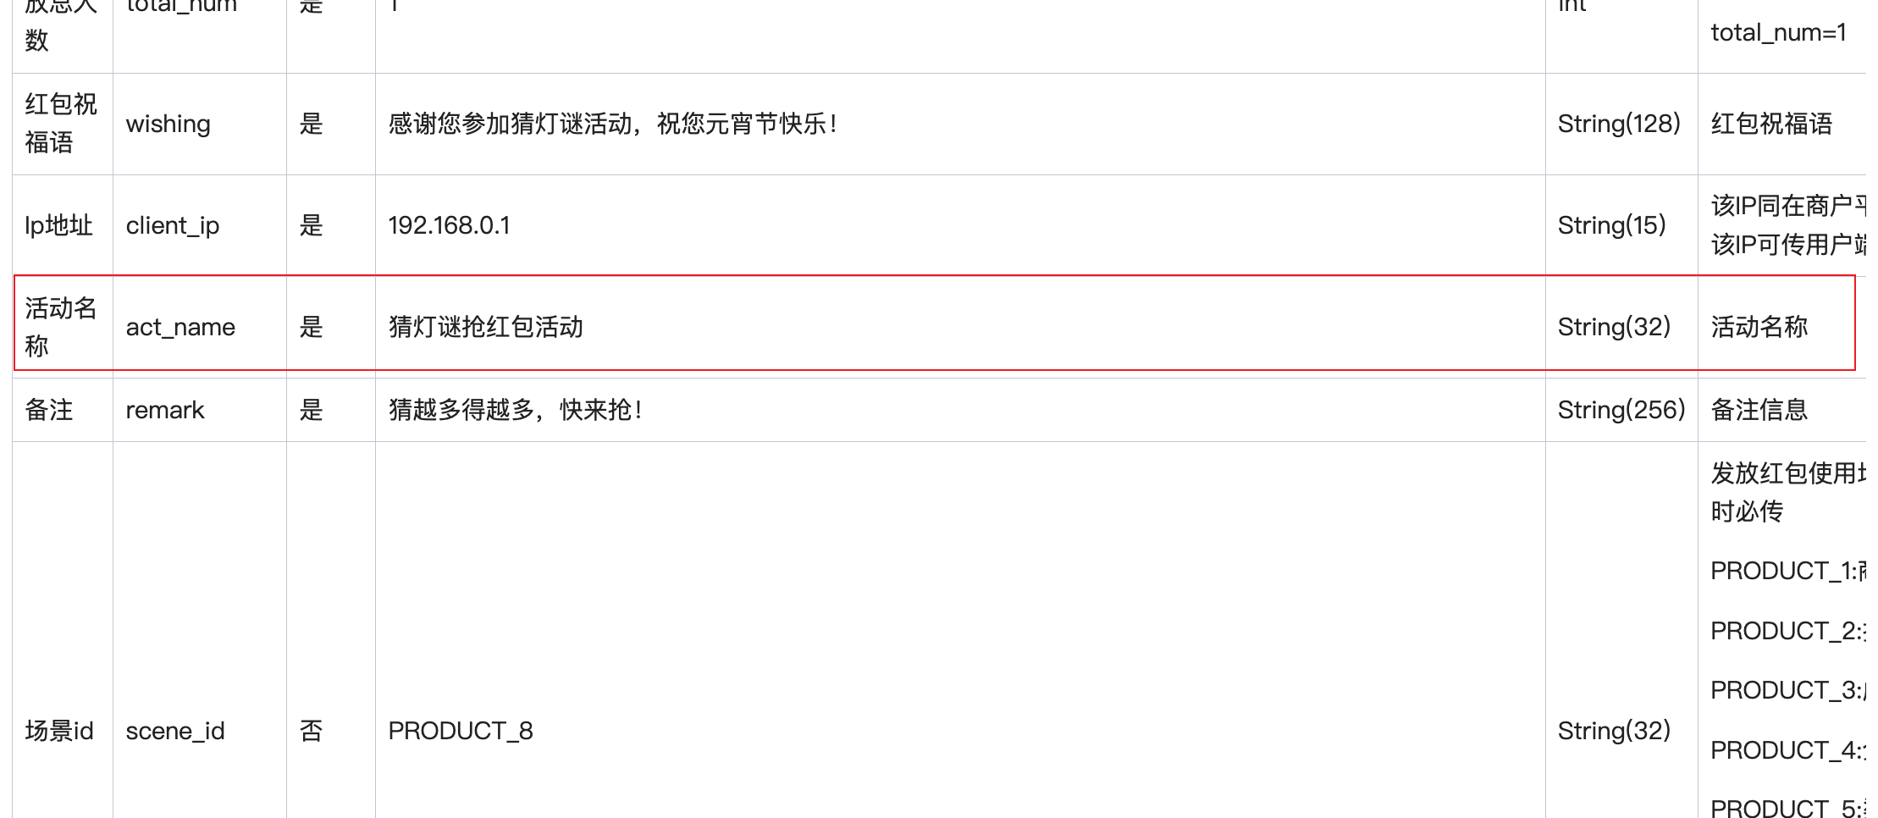This screenshot has height=818, width=1878.
Task: Select the Ip地址 row label
Action: pyautogui.click(x=58, y=225)
